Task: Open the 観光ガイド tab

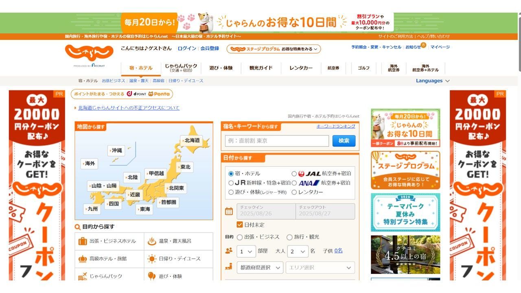Action: (261, 68)
